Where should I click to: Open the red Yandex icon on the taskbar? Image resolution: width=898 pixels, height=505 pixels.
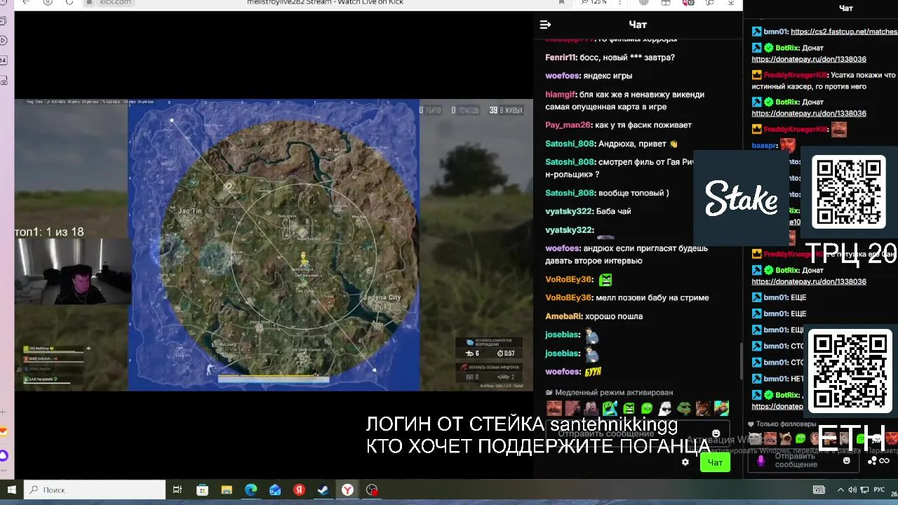pyautogui.click(x=299, y=490)
